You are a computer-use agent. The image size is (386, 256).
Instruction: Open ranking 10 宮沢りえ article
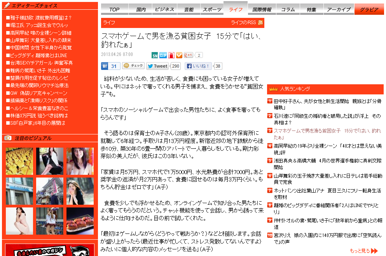point(327,239)
